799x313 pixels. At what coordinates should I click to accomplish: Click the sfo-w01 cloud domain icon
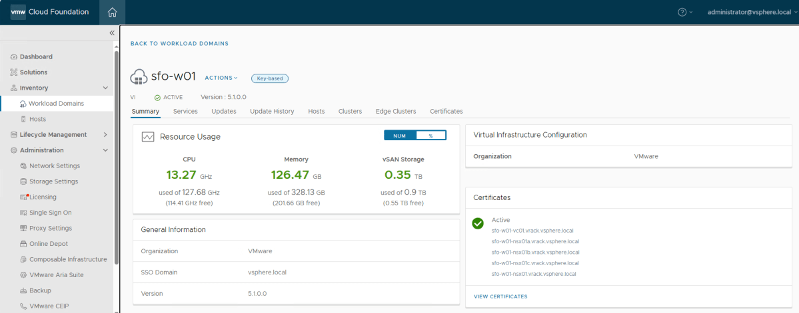tap(139, 77)
